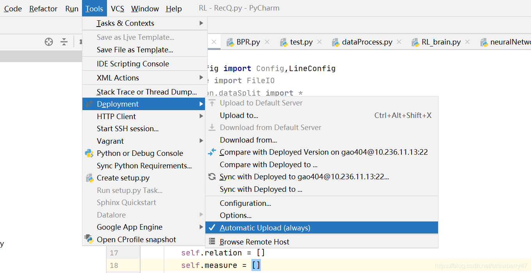Click the compare arrows icon beside Compare with Deployed Version

pyautogui.click(x=212, y=152)
